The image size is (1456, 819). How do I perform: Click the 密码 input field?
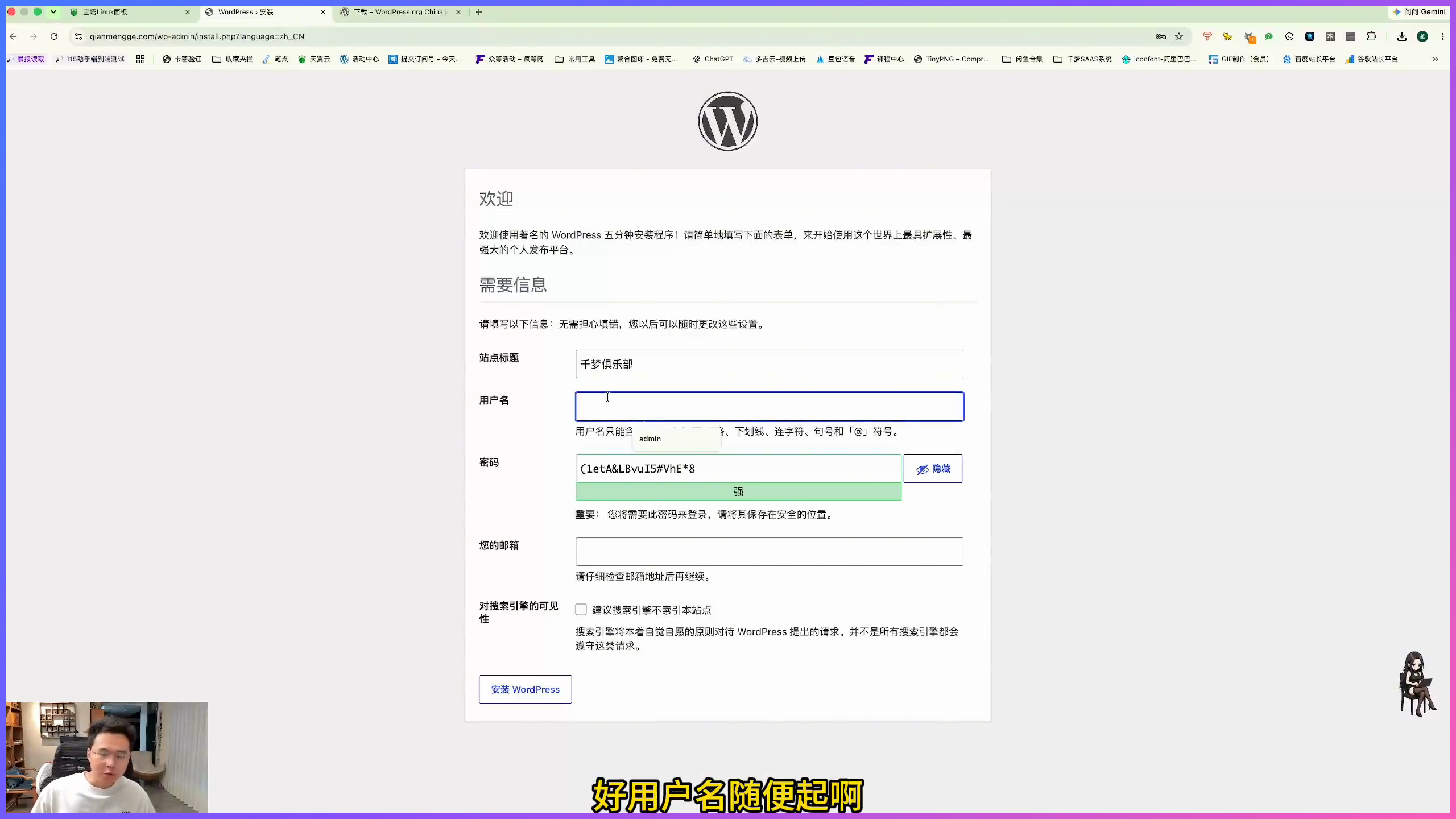tap(738, 469)
